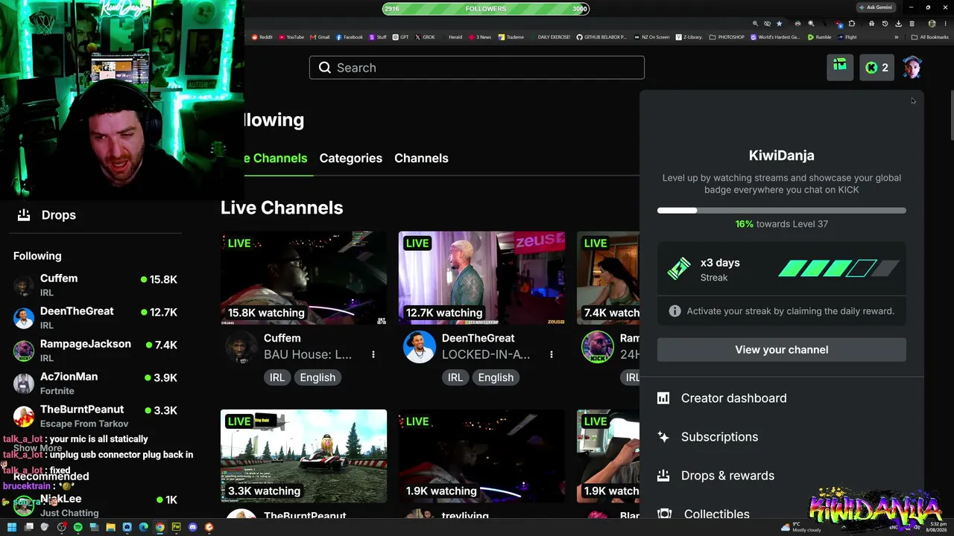954x536 pixels.
Task: Click the English tag under DeenTheGreat
Action: point(496,377)
